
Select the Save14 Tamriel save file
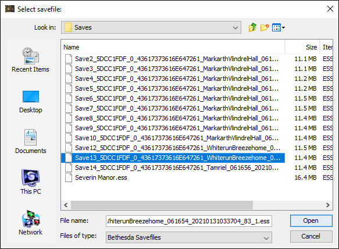tap(173, 168)
